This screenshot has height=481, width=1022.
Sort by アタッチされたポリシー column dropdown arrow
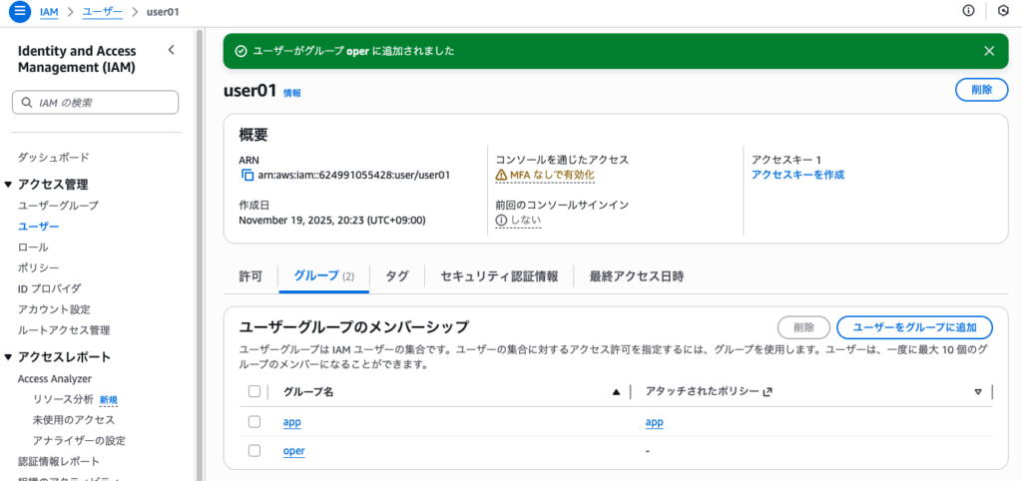point(978,392)
